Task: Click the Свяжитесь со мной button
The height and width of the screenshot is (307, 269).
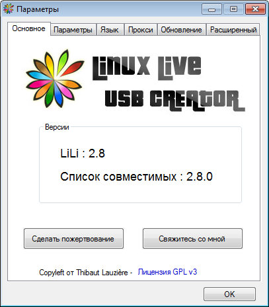Action: pos(192,239)
